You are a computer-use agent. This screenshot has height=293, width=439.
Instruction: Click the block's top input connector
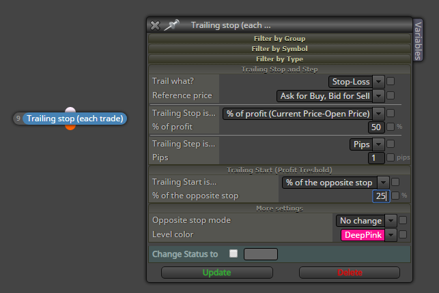(70, 110)
